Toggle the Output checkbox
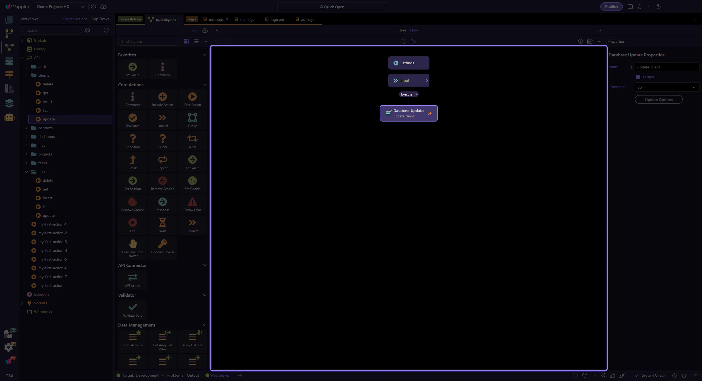Viewport: 702px width, 381px height. [638, 77]
